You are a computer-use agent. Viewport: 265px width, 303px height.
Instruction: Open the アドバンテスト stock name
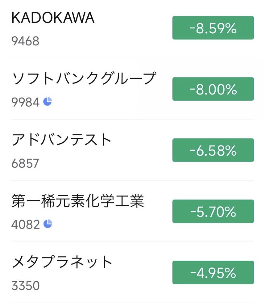click(62, 140)
